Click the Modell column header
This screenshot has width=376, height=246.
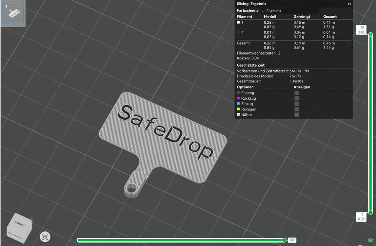[x=270, y=17]
